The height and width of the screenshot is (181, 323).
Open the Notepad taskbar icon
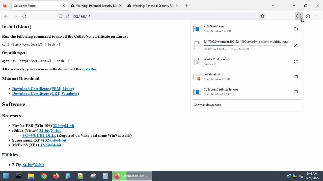pos(68,176)
